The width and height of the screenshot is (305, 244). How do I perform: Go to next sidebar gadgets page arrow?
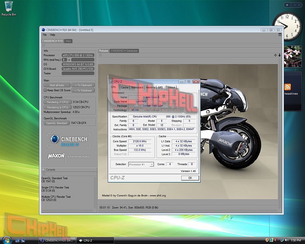click(x=299, y=5)
